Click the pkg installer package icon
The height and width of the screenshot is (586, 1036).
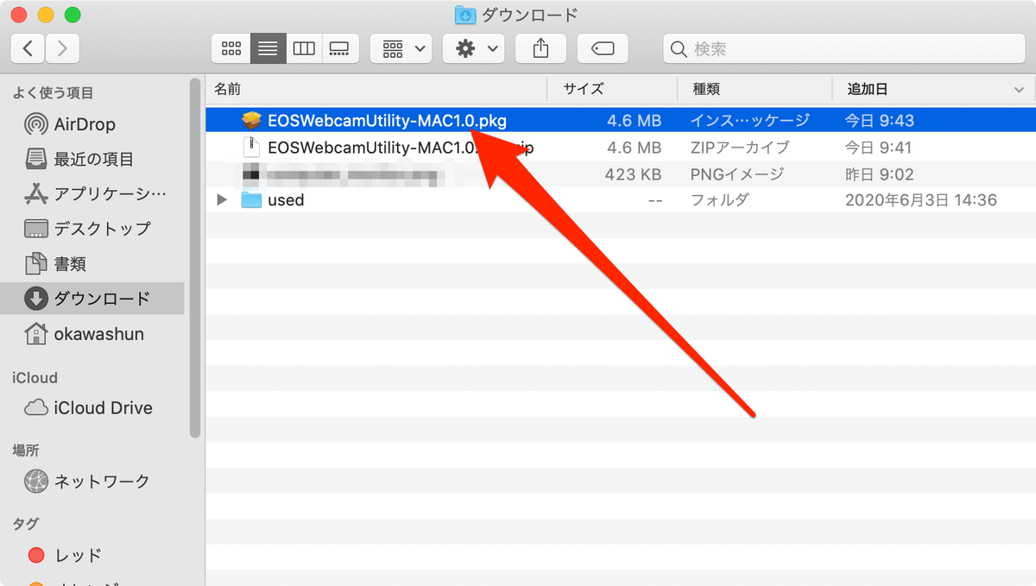[x=251, y=120]
